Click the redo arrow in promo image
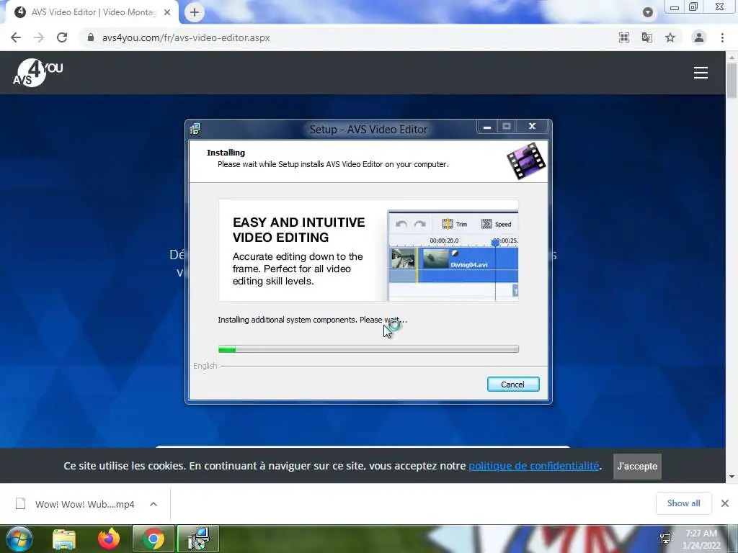The width and height of the screenshot is (738, 553). click(420, 224)
